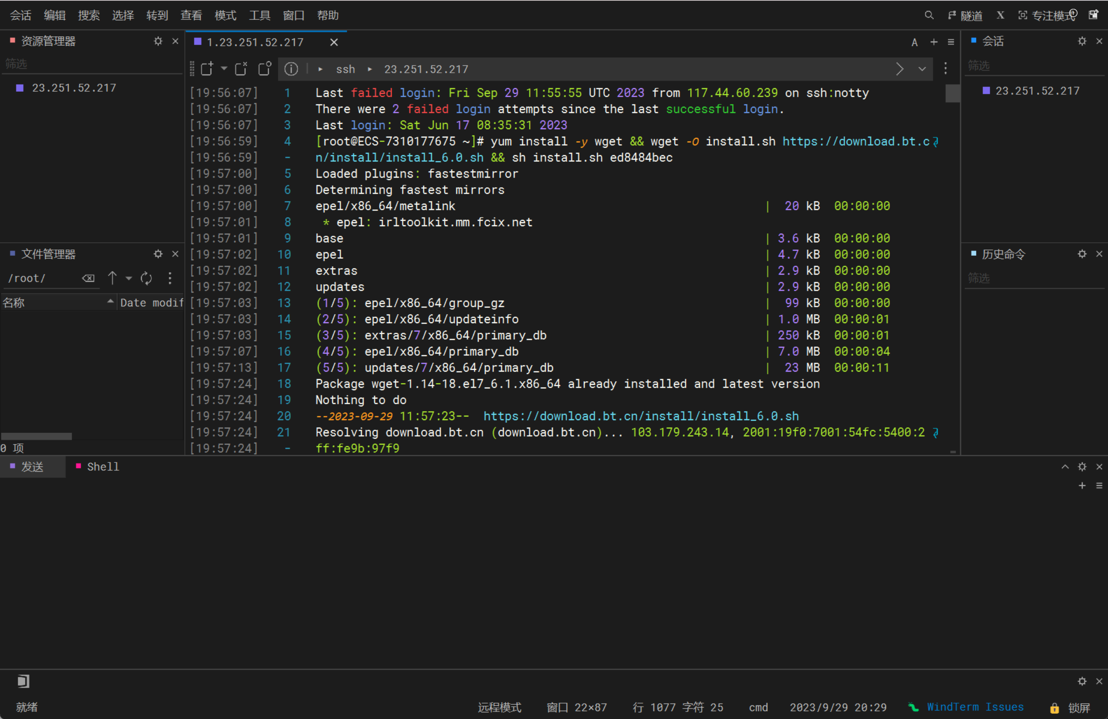Image resolution: width=1108 pixels, height=719 pixels.
Task: Clear the file manager path field
Action: [88, 278]
